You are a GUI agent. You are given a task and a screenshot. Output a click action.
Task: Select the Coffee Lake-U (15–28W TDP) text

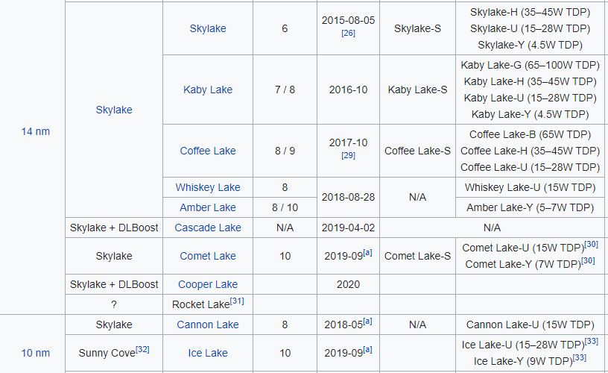(x=530, y=167)
